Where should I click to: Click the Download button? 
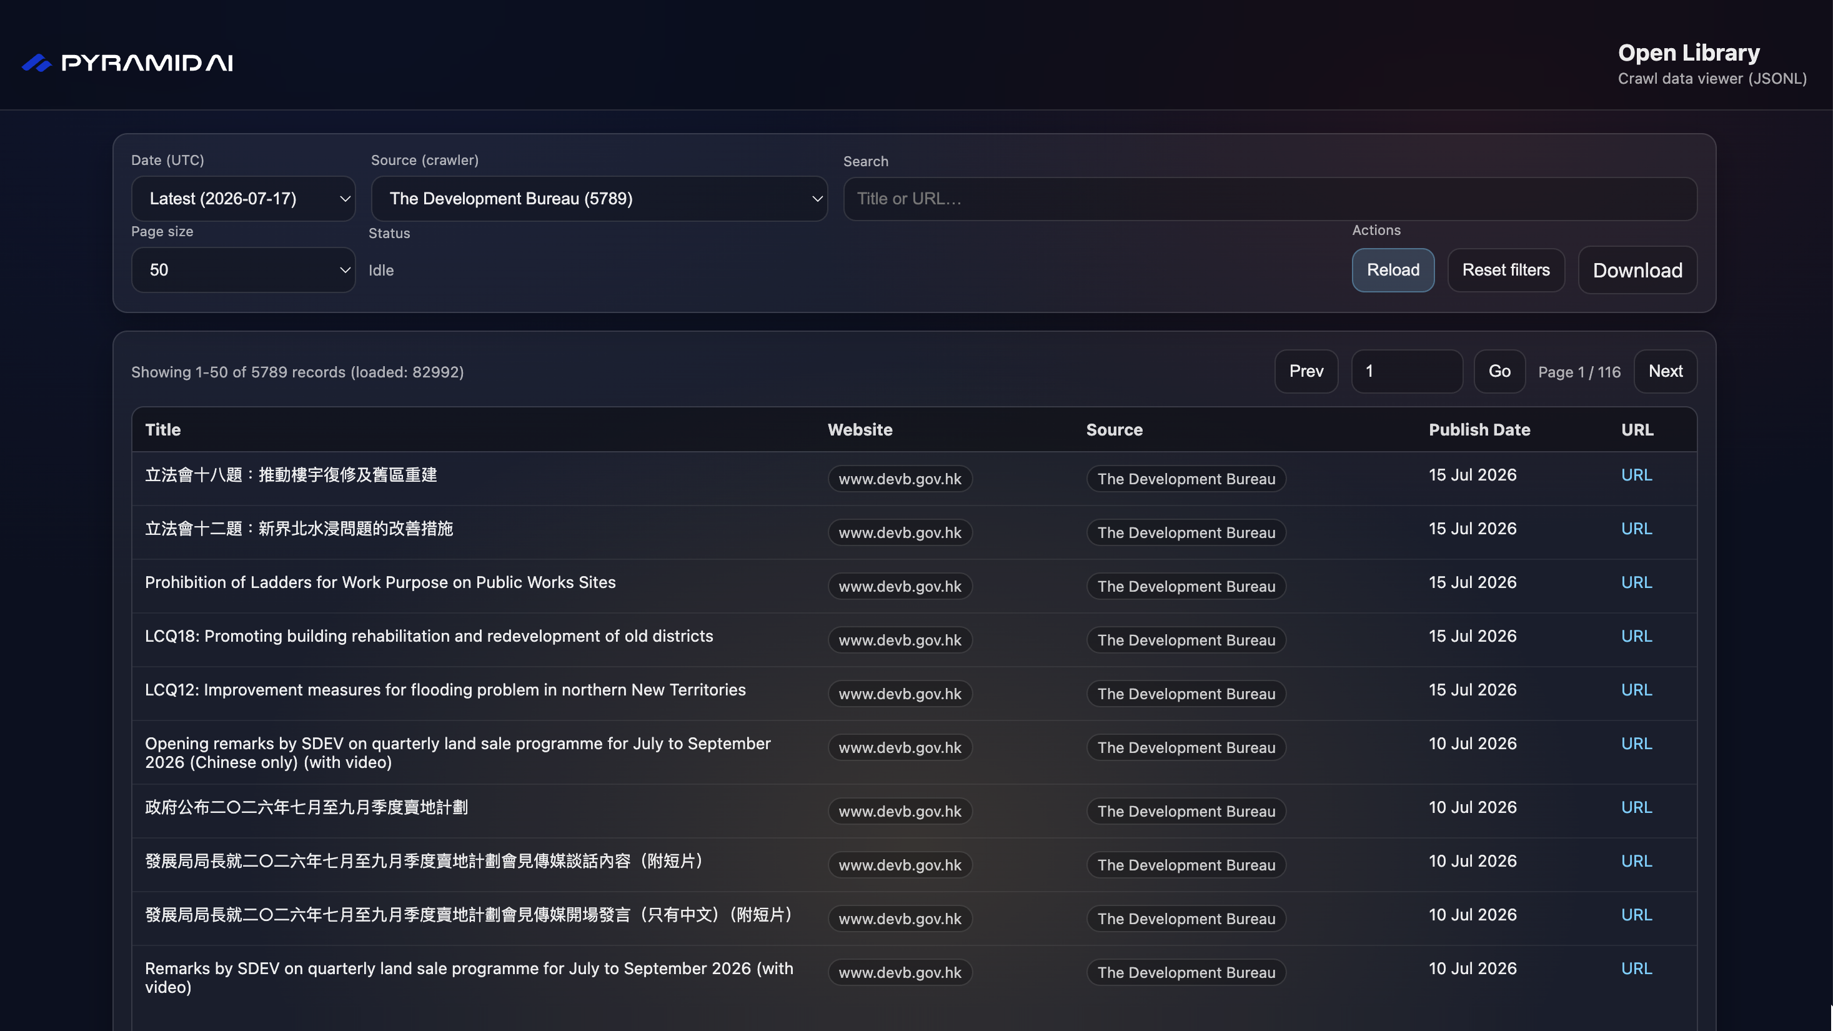pos(1637,270)
